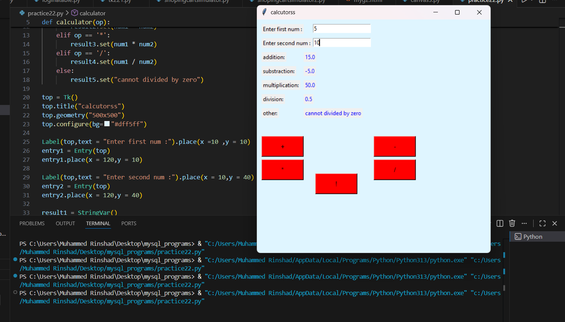Viewport: 565px width, 322px height.
Task: Click the color swatch next to #dff5ff
Action: coord(107,124)
